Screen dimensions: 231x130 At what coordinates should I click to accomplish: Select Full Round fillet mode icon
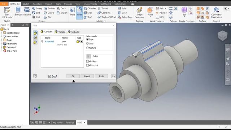pos(35,42)
